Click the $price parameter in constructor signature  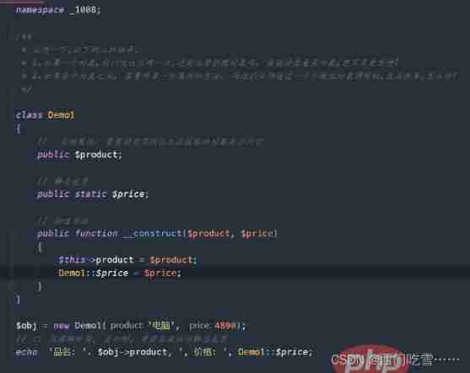(x=257, y=233)
